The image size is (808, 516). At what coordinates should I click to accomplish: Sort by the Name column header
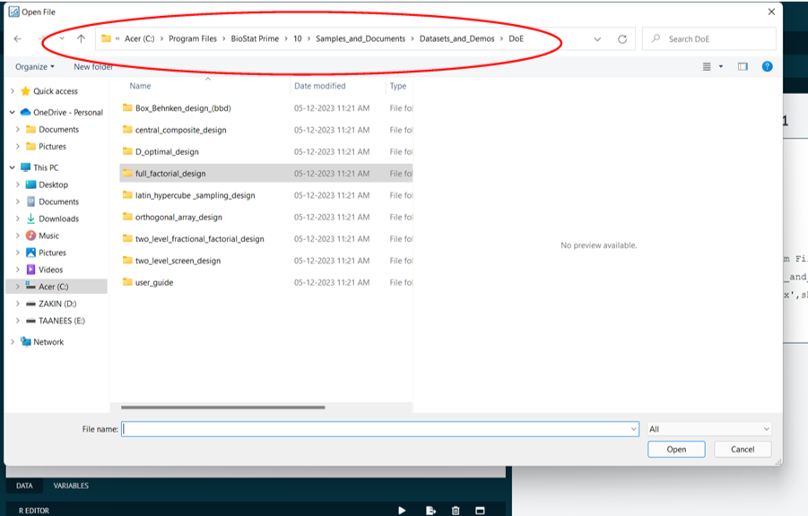tap(140, 86)
